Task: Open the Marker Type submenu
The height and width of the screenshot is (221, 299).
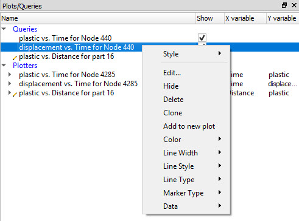Action: [x=186, y=193]
